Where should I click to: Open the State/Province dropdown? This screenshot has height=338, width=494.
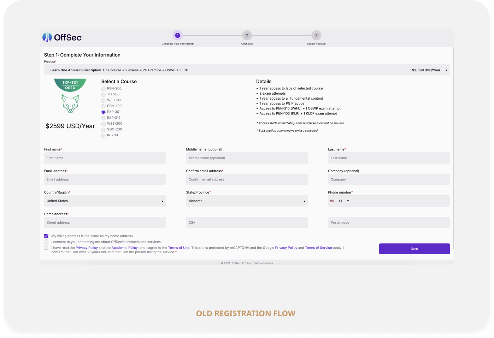tap(247, 201)
